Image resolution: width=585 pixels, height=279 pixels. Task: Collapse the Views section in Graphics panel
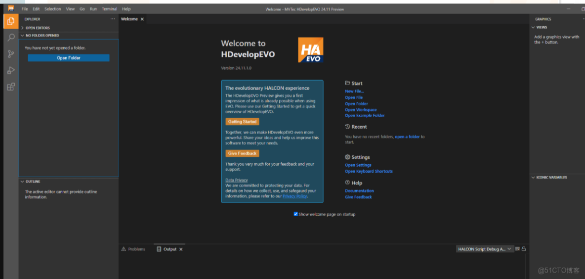[x=533, y=27]
